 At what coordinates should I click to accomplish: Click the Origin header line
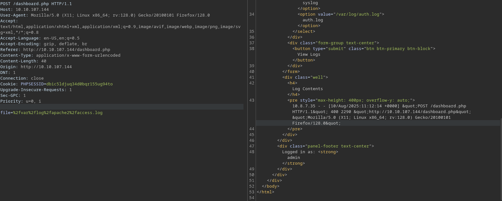tap(36, 67)
